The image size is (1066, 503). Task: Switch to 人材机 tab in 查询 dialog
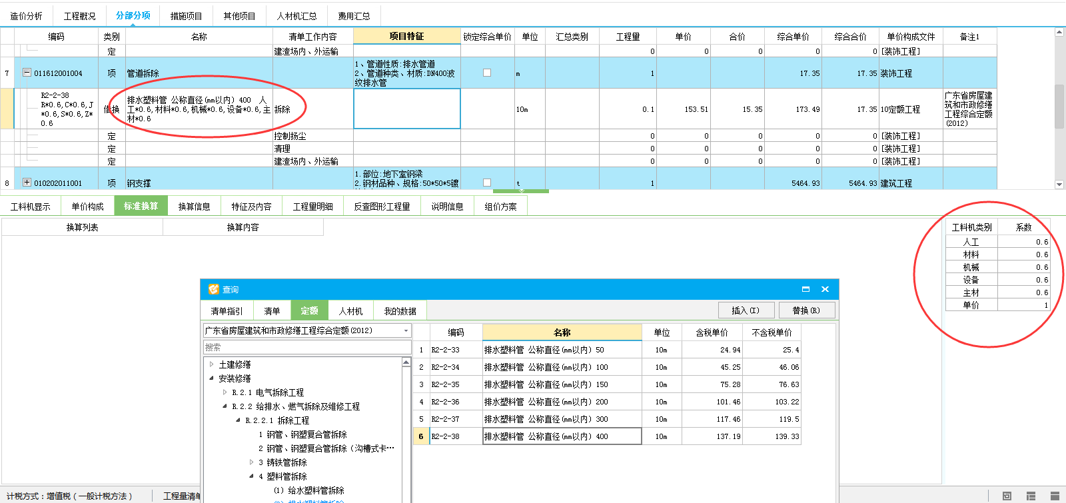350,311
